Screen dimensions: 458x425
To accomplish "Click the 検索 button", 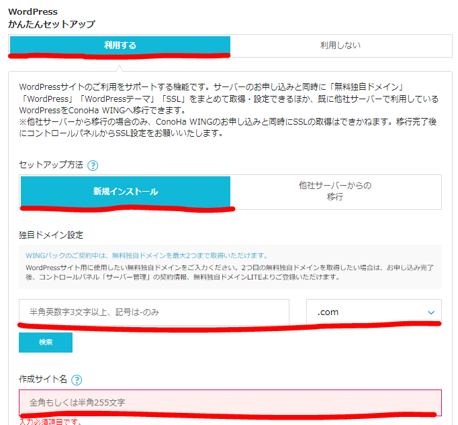I will (46, 343).
